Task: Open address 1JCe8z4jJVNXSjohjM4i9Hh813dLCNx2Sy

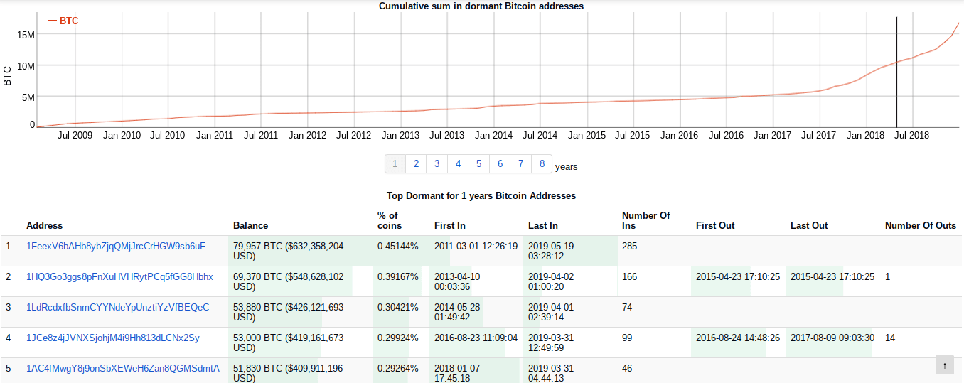Action: coord(112,338)
